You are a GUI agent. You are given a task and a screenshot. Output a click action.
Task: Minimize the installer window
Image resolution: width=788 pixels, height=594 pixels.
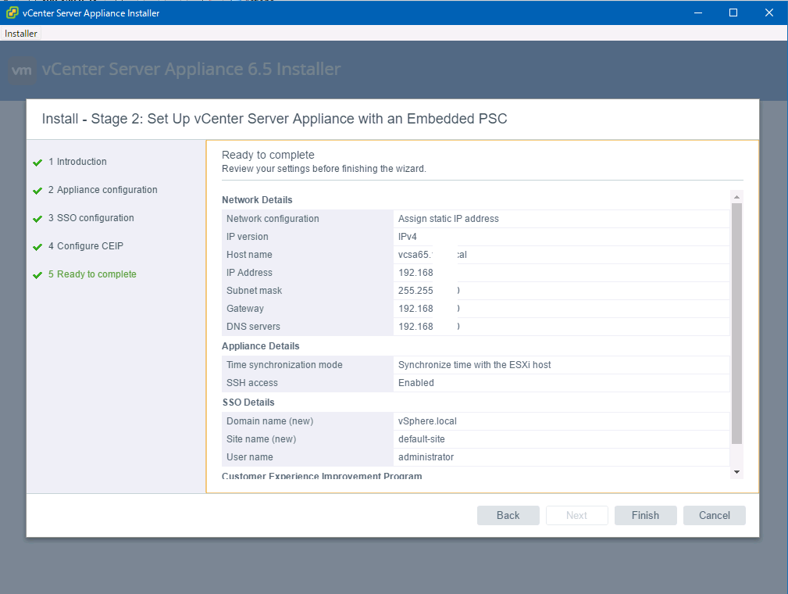(x=698, y=13)
